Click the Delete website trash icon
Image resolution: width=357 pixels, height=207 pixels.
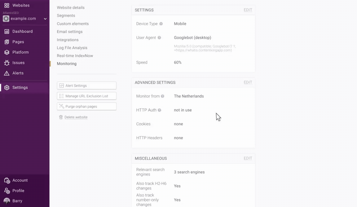[61, 117]
